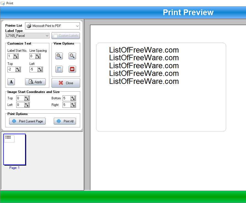Apply the customize text settings

click(x=35, y=82)
